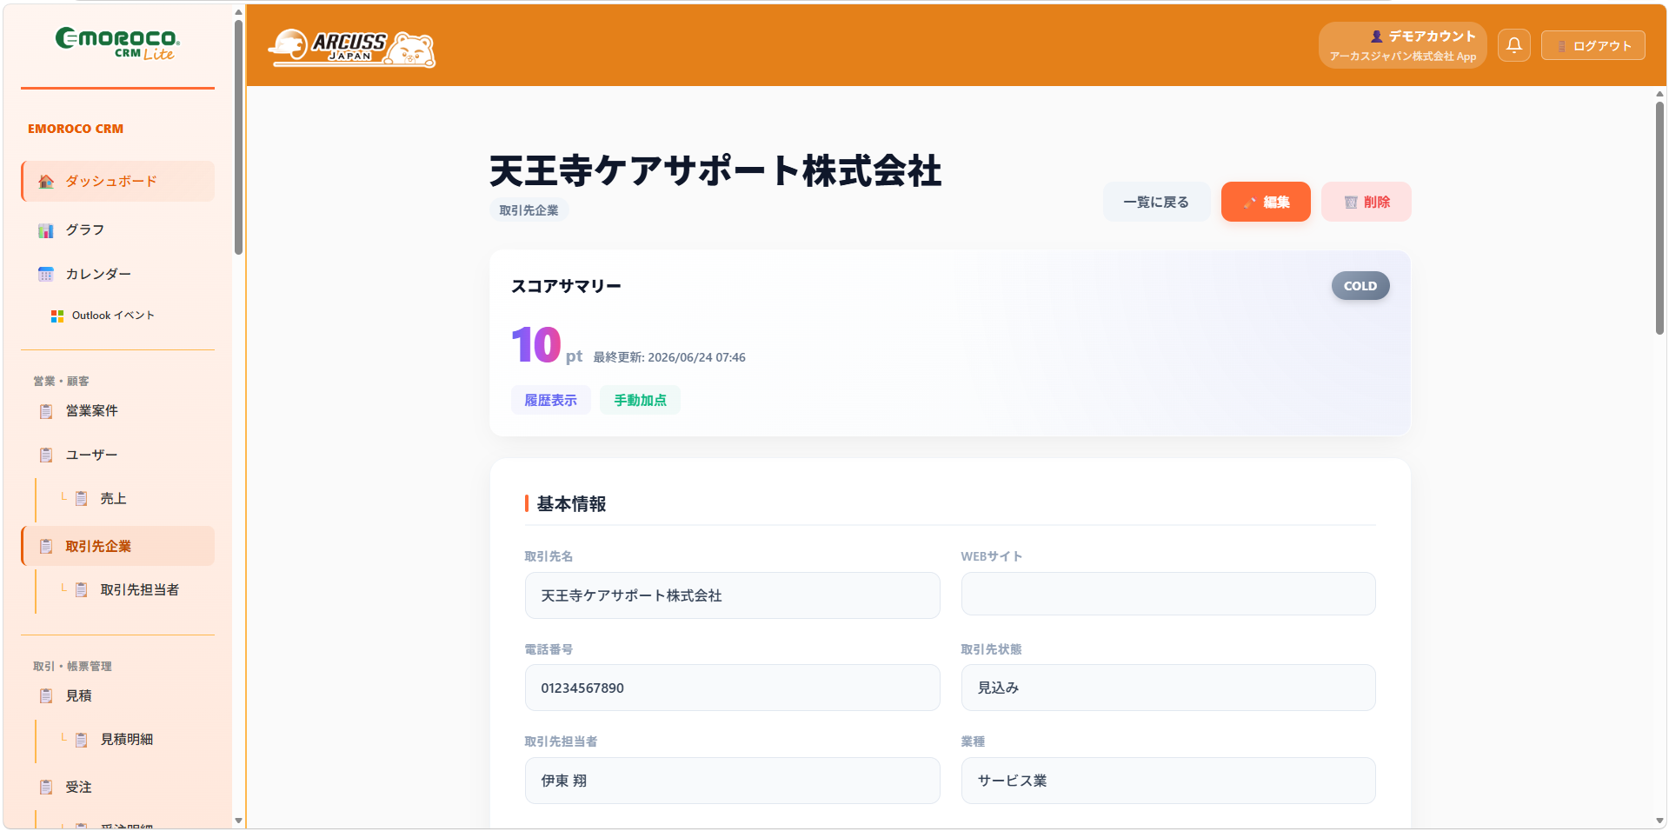1669x831 pixels.
Task: Click the 取引先状態 field 見込み
Action: pos(1168,688)
